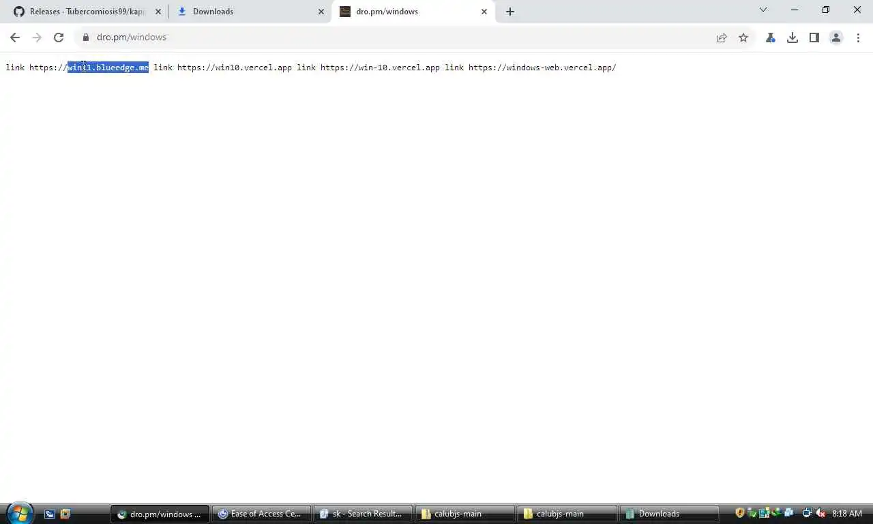
Task: Go back to the previous page
Action: 15,38
